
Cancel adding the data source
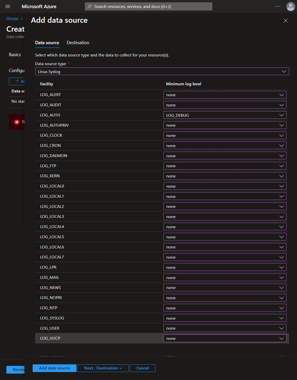[143, 368]
